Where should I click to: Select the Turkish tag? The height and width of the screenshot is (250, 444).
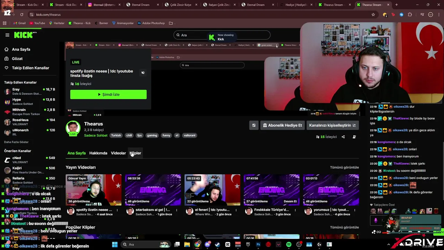coord(116,135)
